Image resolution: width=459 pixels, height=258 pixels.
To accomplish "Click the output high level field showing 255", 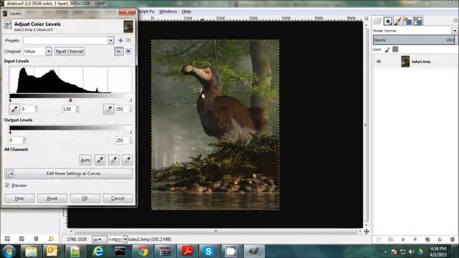I will (x=121, y=140).
